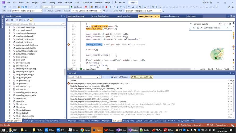Screen dimensions: 236x133
Task: Select the pooled_thread_impl::entry() Line 41 frame
Action: pyautogui.click(x=93, y=99)
